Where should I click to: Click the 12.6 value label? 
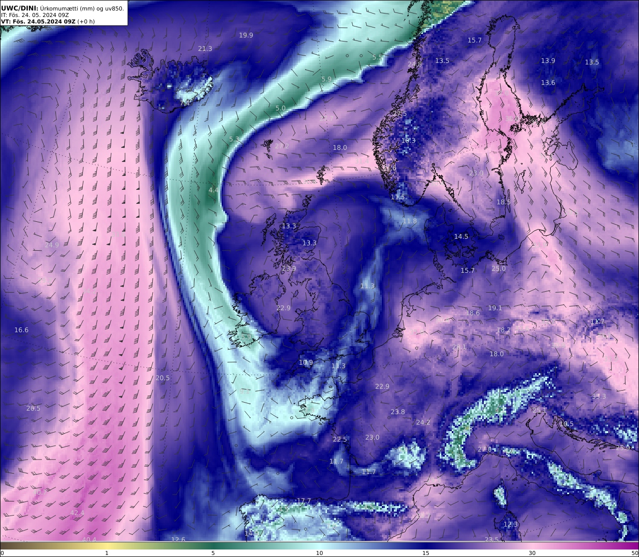click(x=178, y=540)
